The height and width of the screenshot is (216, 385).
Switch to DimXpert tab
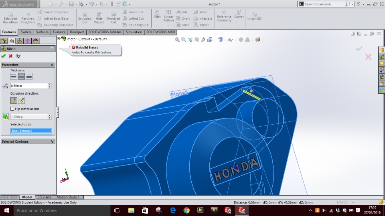[77, 32]
